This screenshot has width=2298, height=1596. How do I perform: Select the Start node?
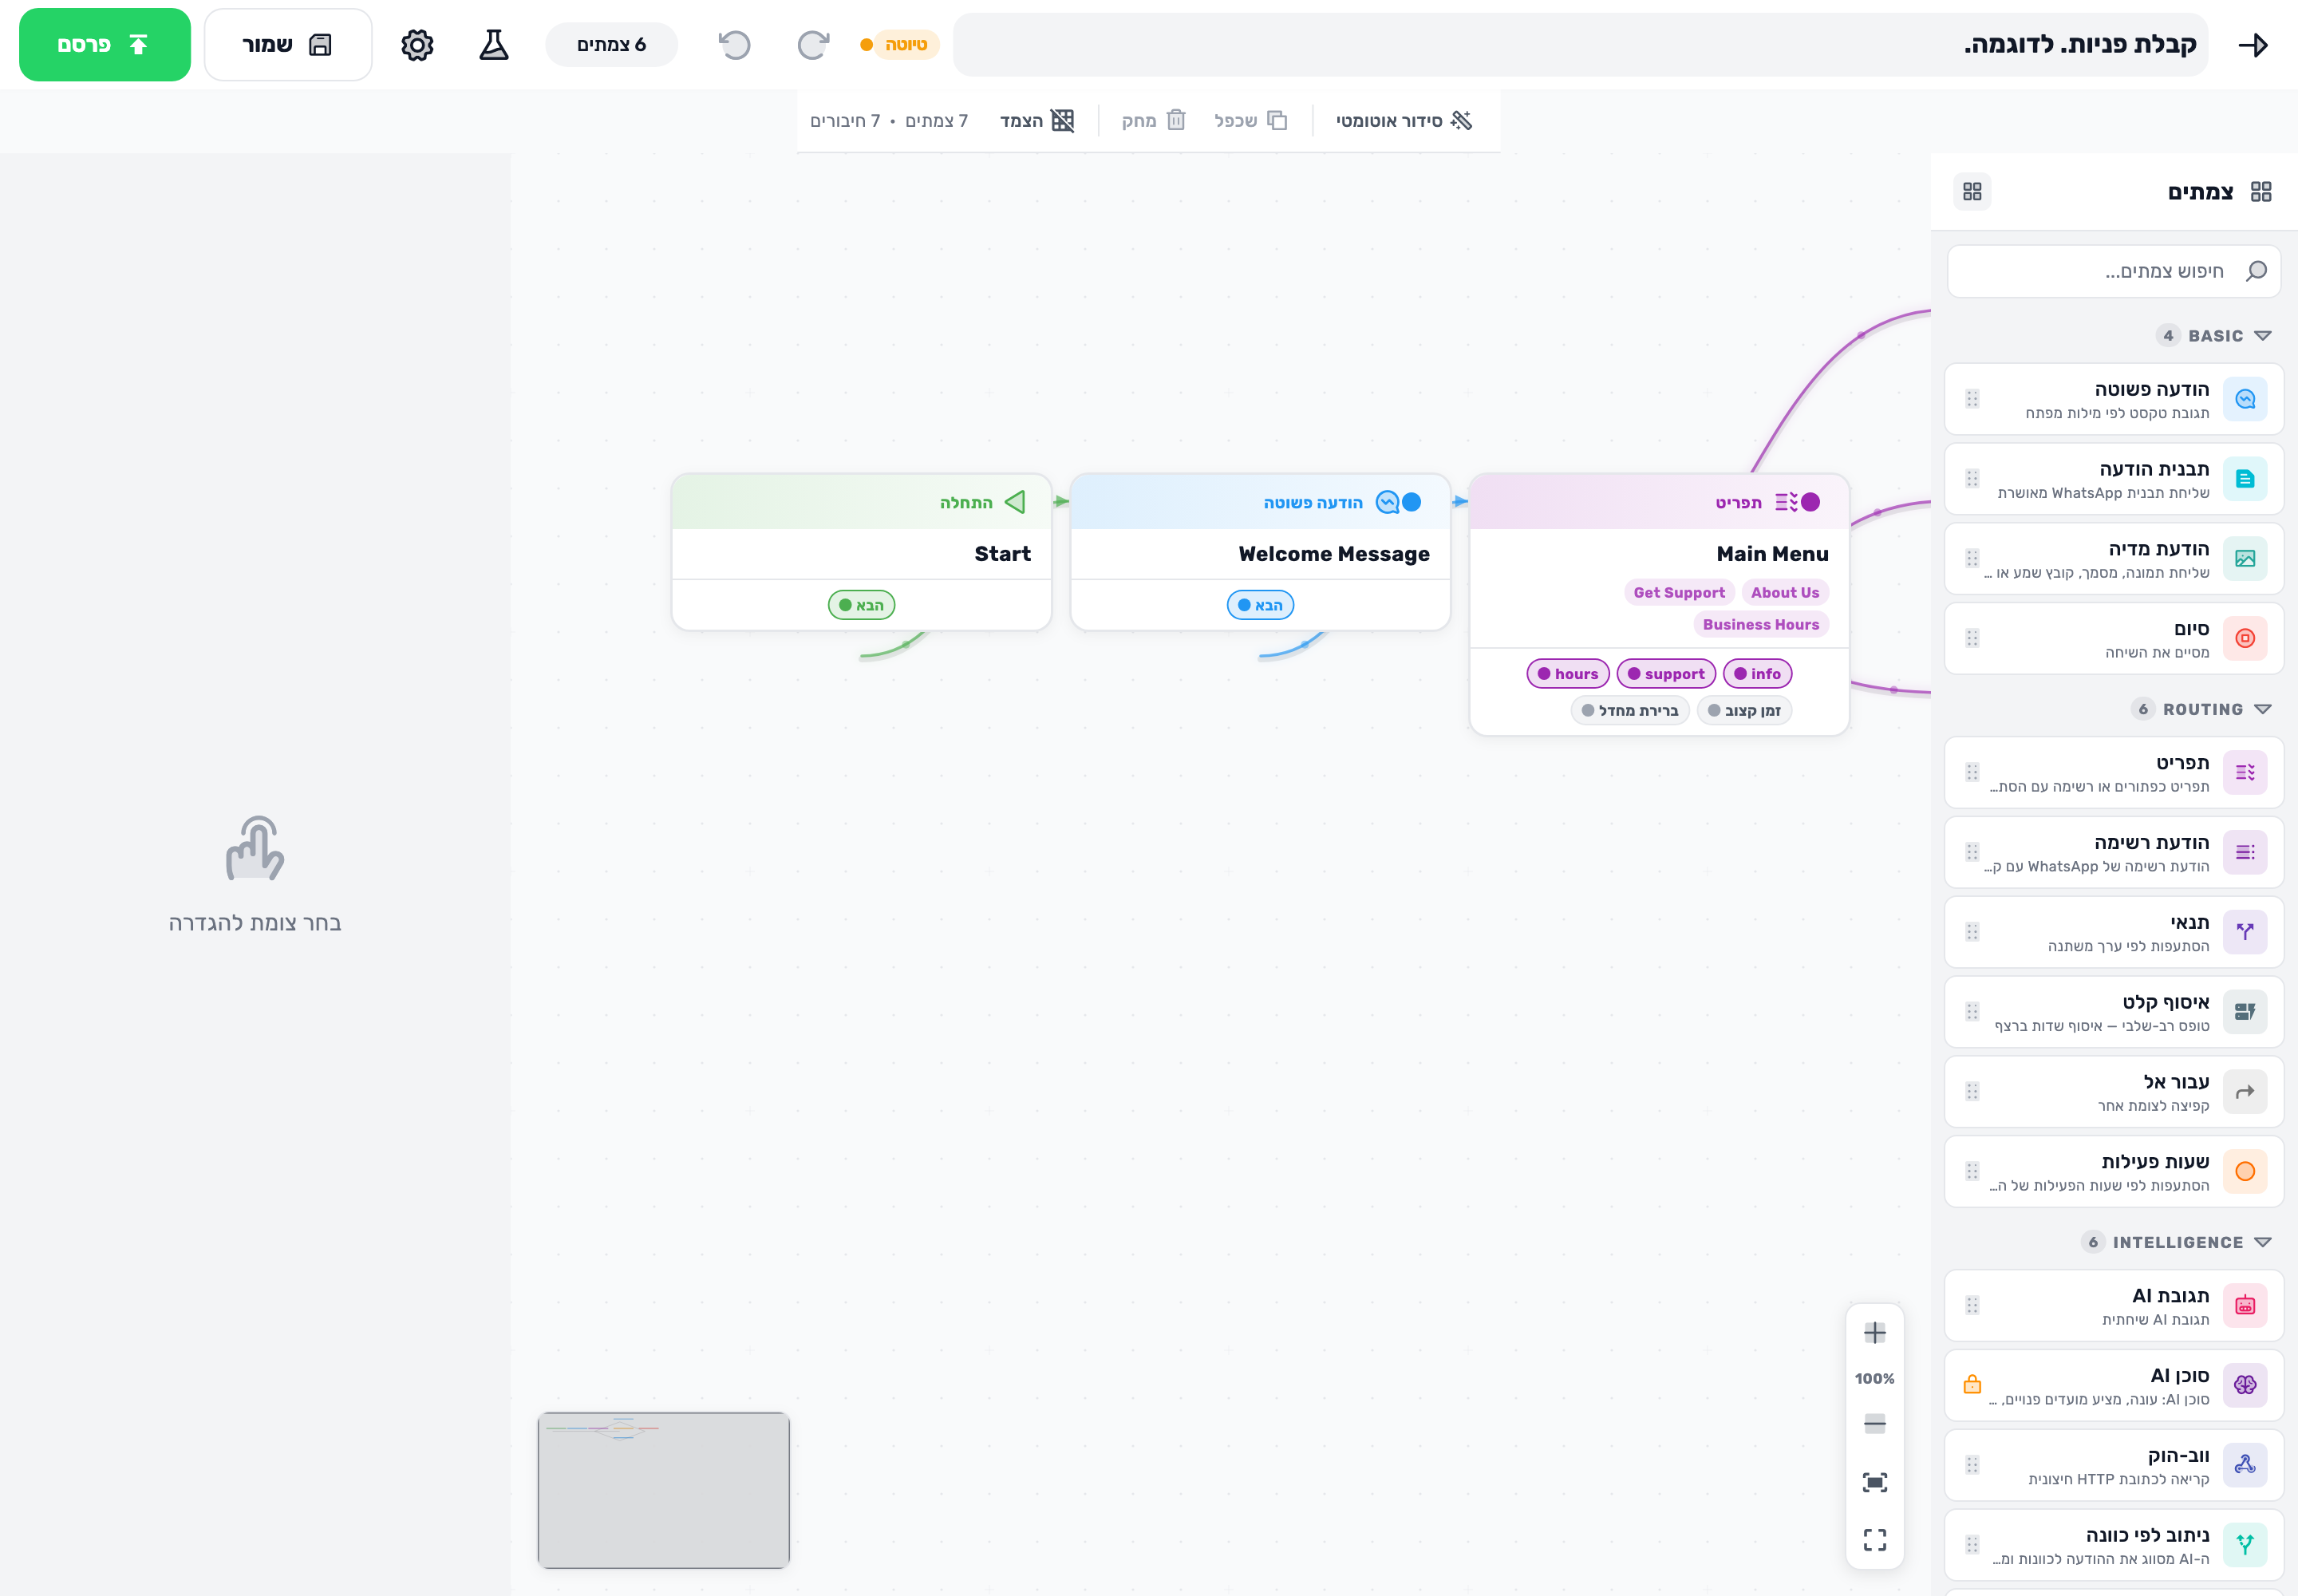[862, 552]
